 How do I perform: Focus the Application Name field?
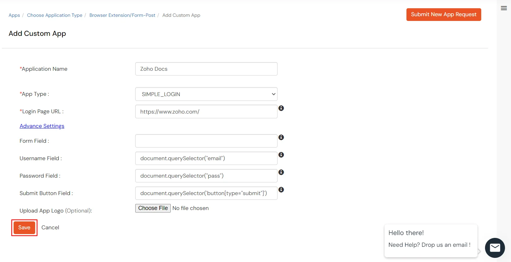[x=206, y=69]
